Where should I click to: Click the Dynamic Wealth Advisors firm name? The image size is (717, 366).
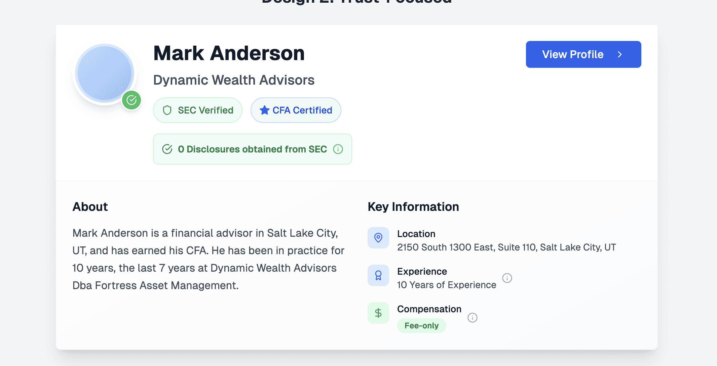click(x=234, y=80)
